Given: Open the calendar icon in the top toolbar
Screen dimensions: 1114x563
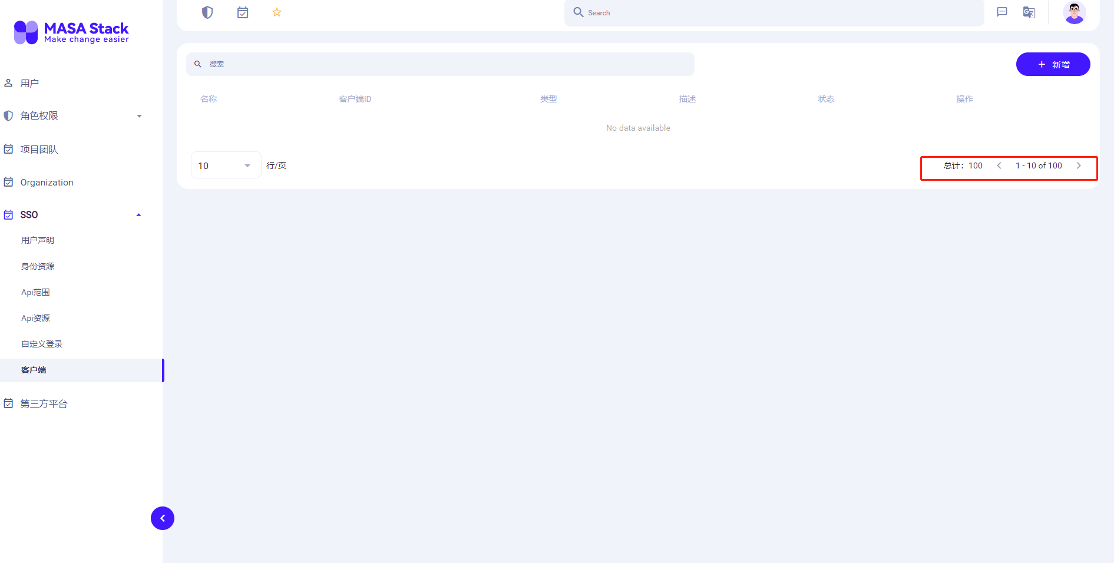Looking at the screenshot, I should (242, 12).
